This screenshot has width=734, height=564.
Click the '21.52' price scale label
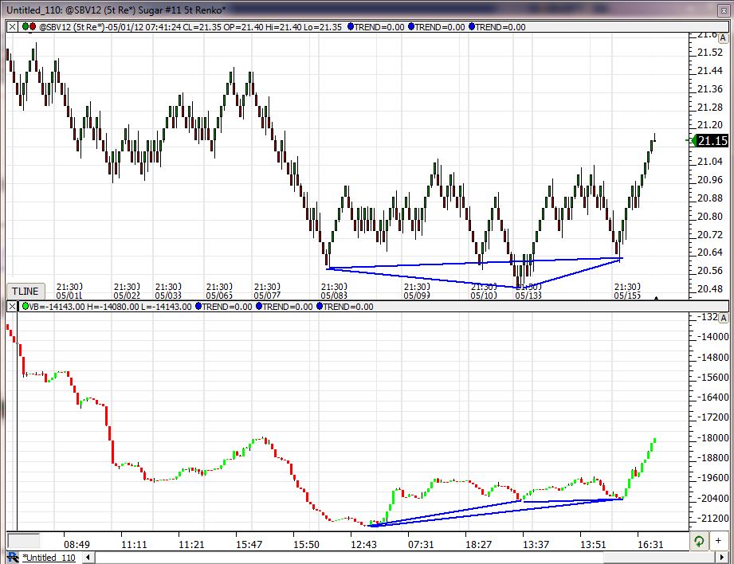pos(709,53)
